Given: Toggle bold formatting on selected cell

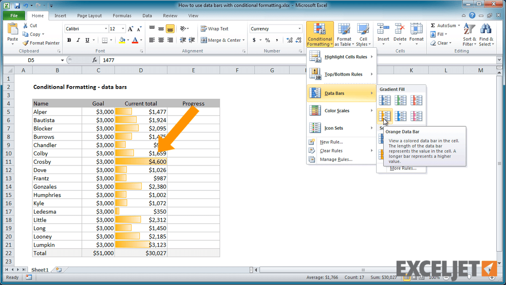Looking at the screenshot, I should tap(69, 40).
